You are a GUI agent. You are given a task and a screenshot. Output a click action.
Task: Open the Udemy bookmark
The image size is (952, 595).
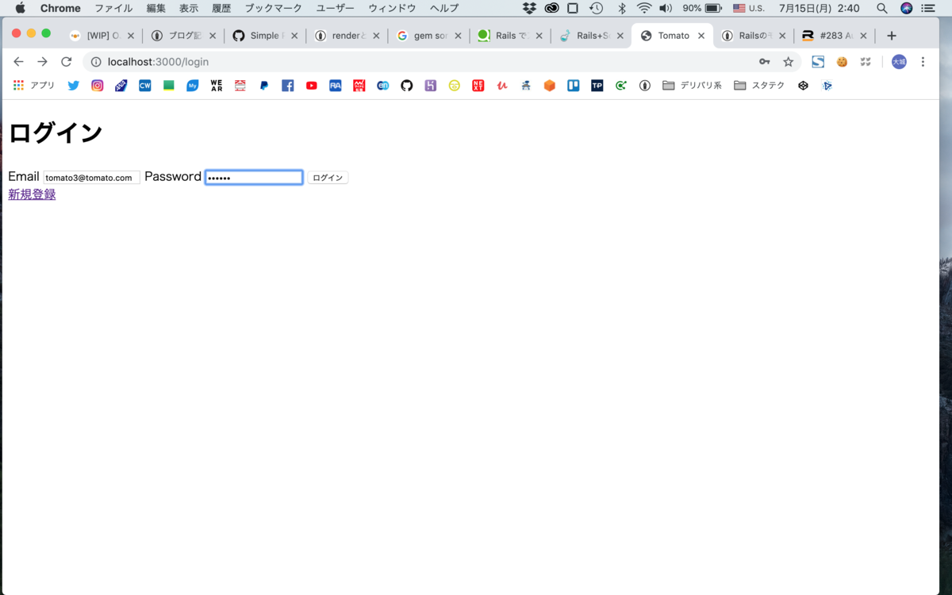(501, 85)
